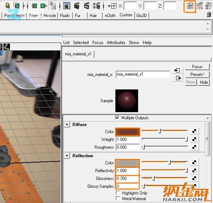Viewport: 213px width, 203px height.
Task: Click the Glossiness value field
Action: 127,179
